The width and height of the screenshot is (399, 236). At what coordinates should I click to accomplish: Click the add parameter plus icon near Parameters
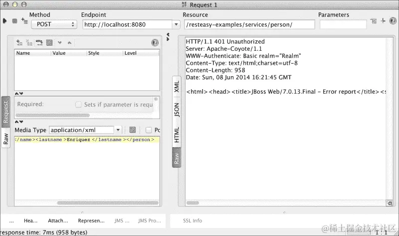[x=383, y=20]
